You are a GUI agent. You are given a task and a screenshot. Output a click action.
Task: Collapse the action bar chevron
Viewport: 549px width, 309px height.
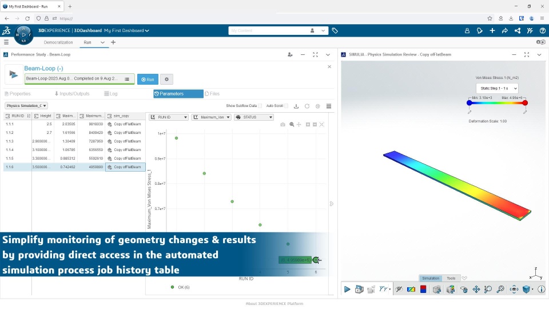pos(464,278)
